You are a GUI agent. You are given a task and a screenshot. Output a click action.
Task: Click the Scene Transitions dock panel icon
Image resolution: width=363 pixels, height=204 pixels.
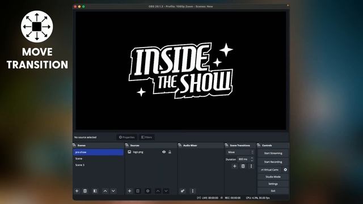pyautogui.click(x=227, y=145)
